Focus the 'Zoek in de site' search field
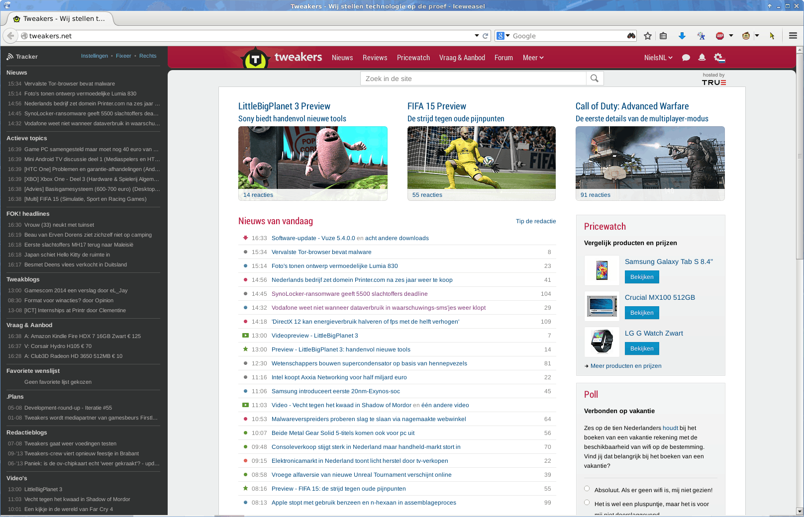 click(x=473, y=79)
